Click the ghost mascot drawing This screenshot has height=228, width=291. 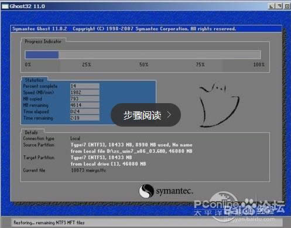(x=219, y=106)
